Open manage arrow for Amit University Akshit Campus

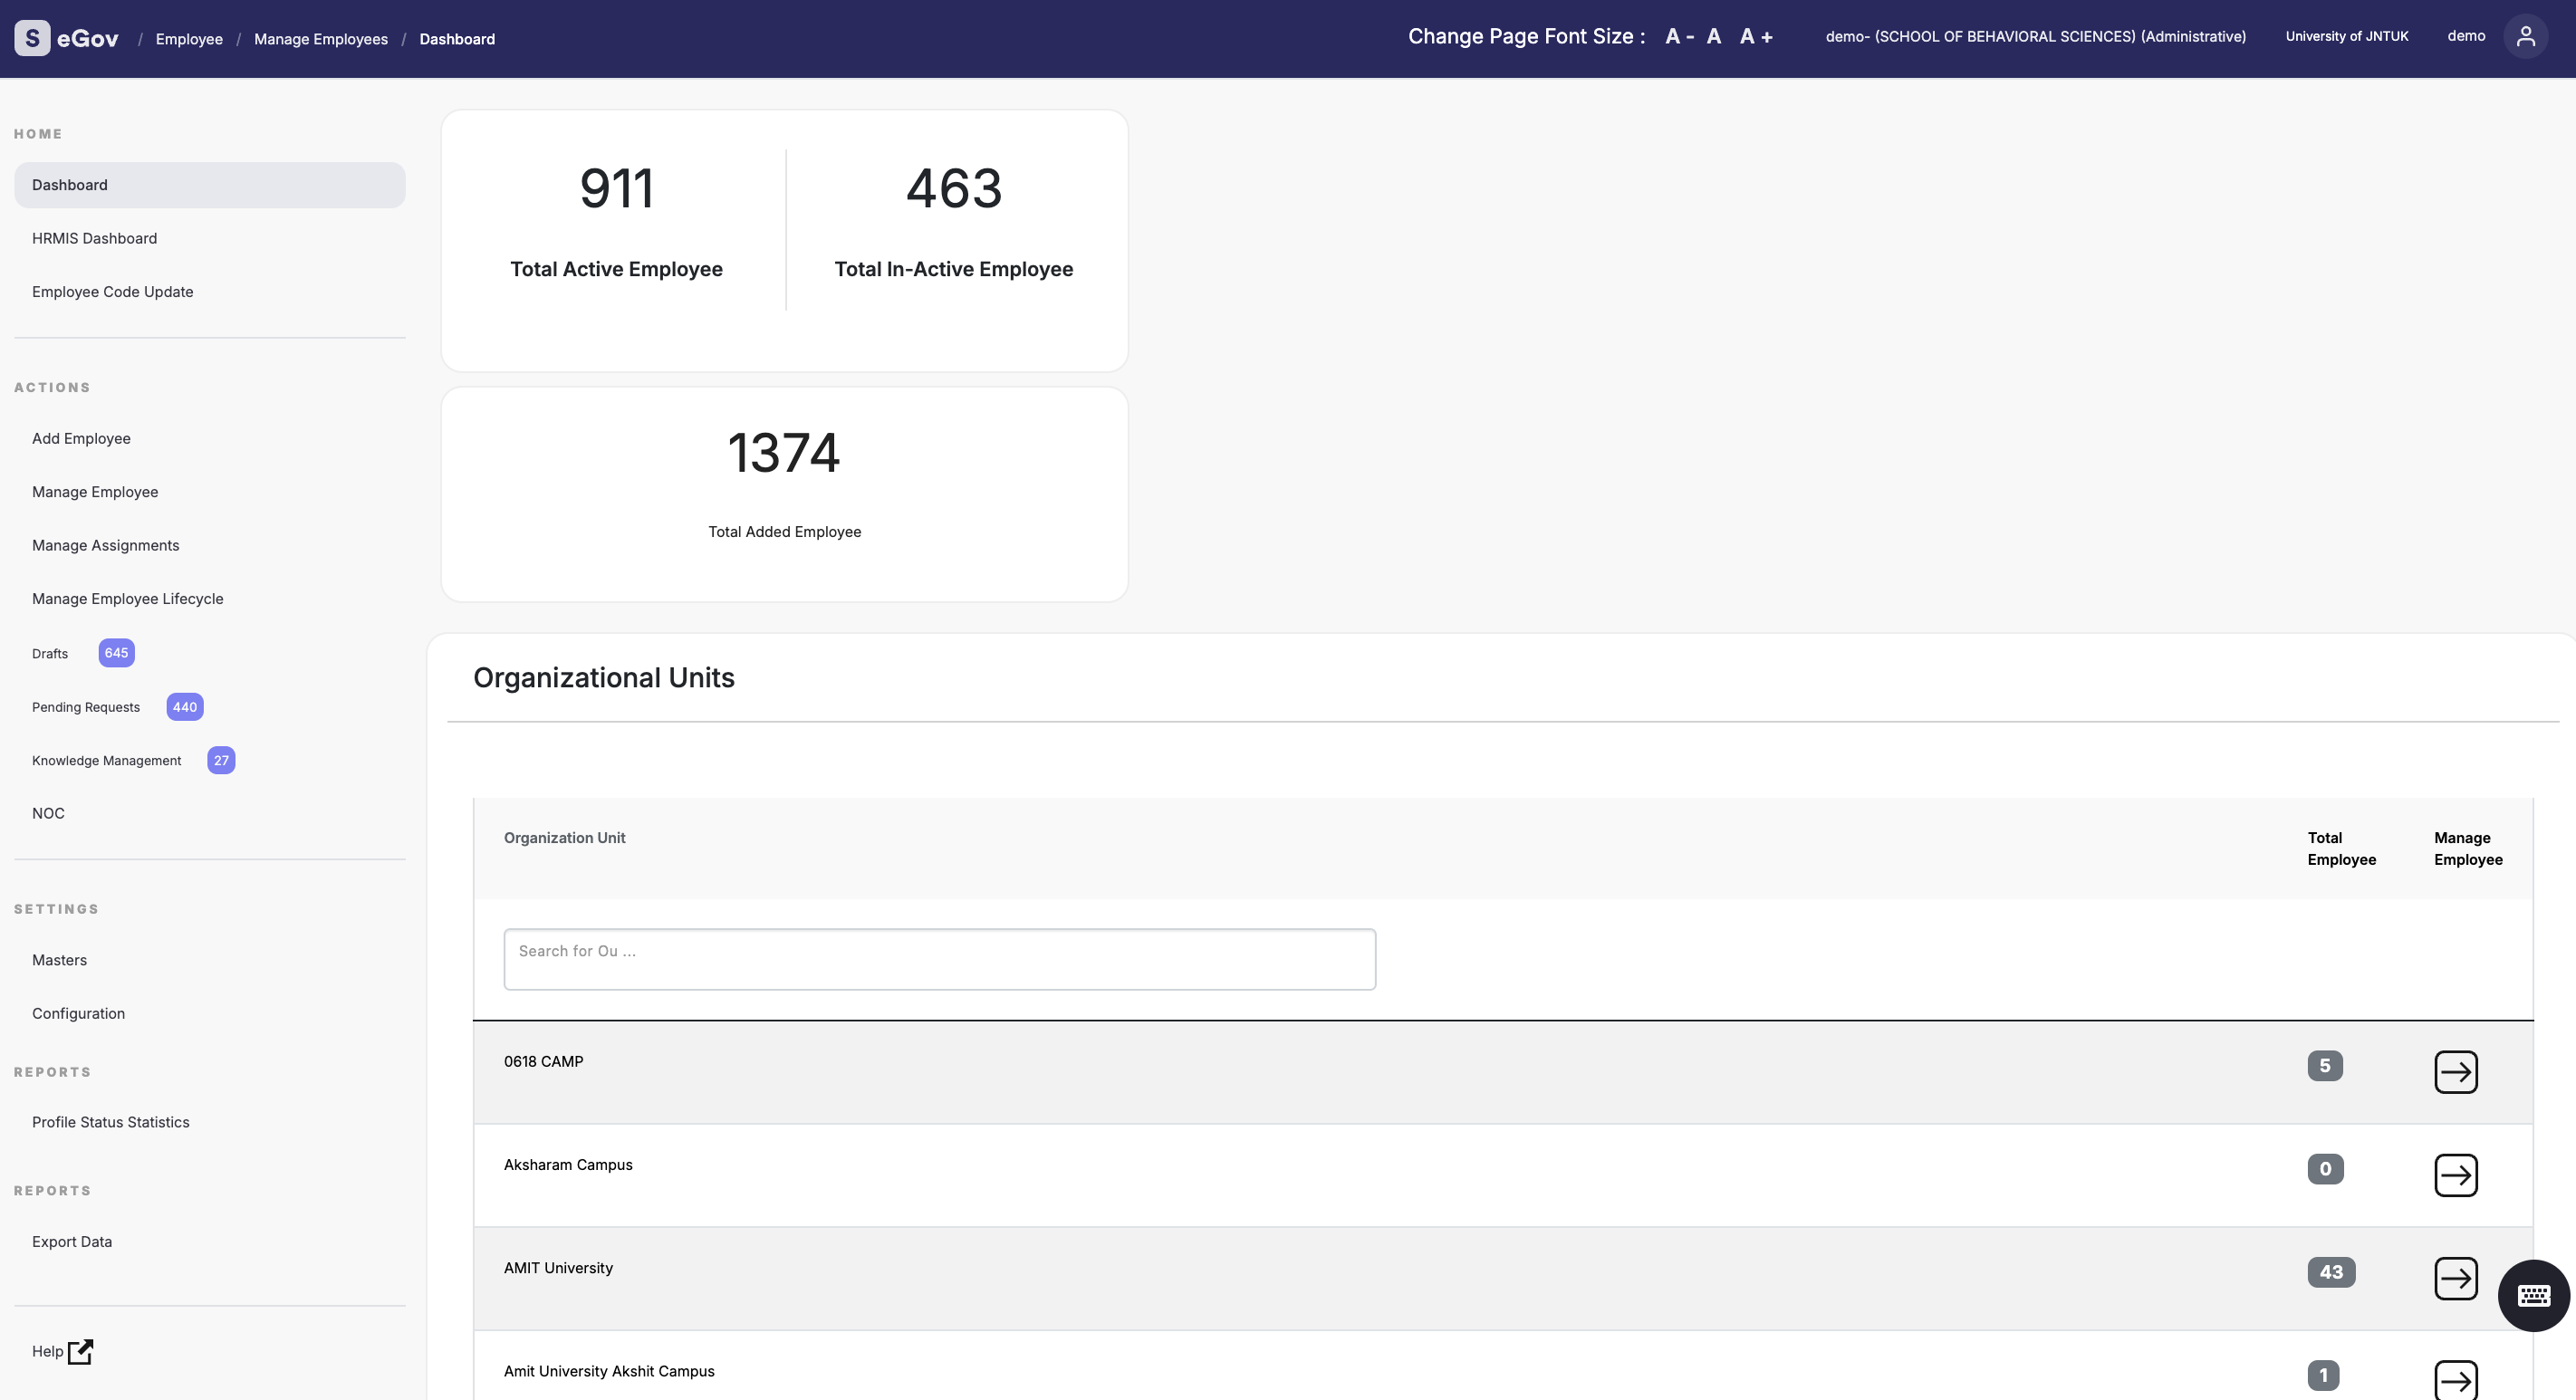click(2455, 1381)
